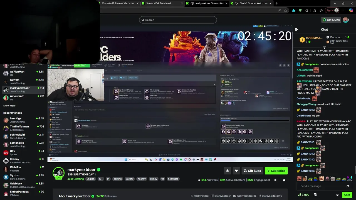
Task: Click the Sign in button in browser
Action: tap(333, 11)
